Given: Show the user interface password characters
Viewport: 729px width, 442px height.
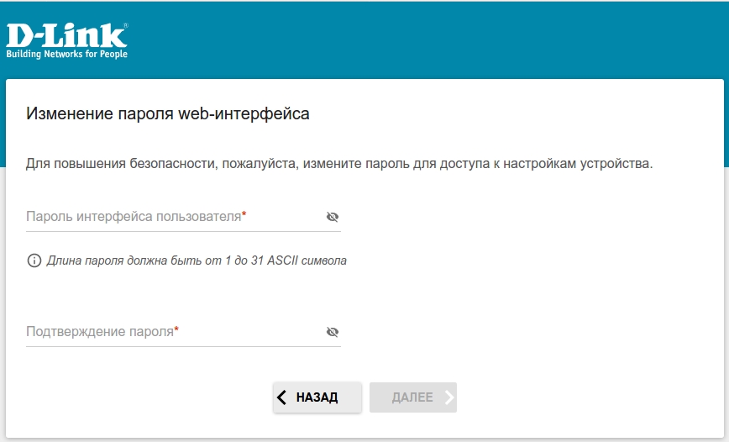Looking at the screenshot, I should pos(333,217).
